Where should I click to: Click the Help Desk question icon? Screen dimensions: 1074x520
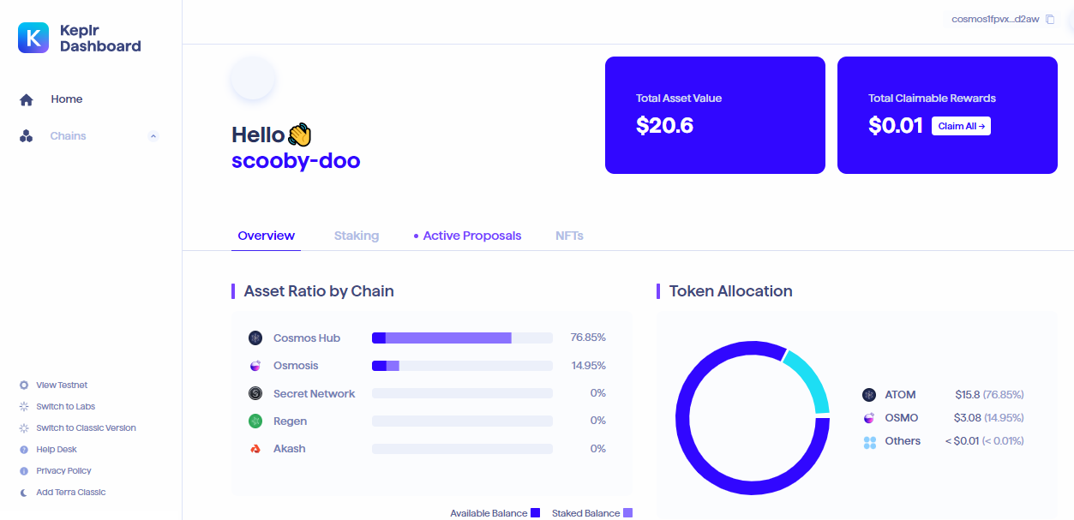click(x=24, y=450)
